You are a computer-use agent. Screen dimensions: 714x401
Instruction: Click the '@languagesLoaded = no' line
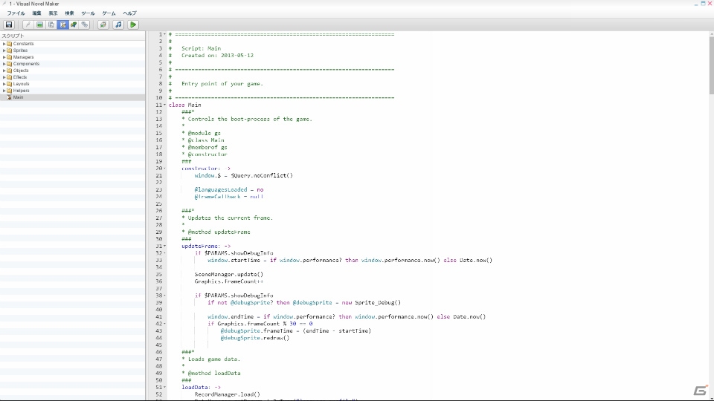click(x=229, y=189)
